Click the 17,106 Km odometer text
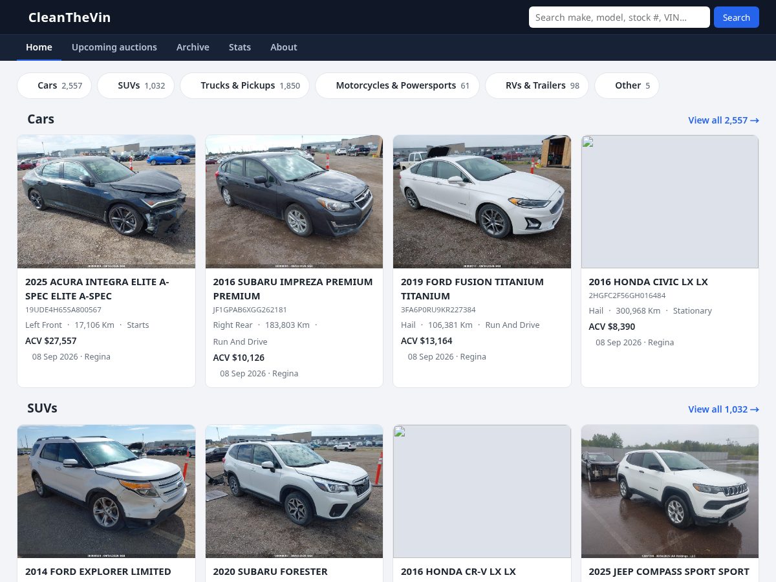This screenshot has height=582, width=776. (x=94, y=325)
